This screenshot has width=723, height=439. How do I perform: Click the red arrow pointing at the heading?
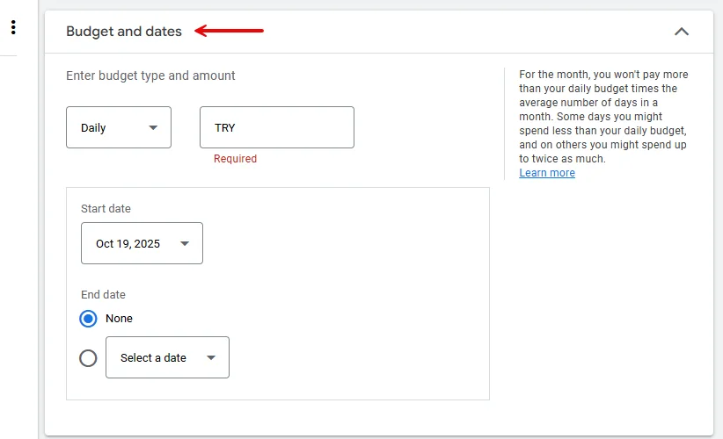(229, 32)
